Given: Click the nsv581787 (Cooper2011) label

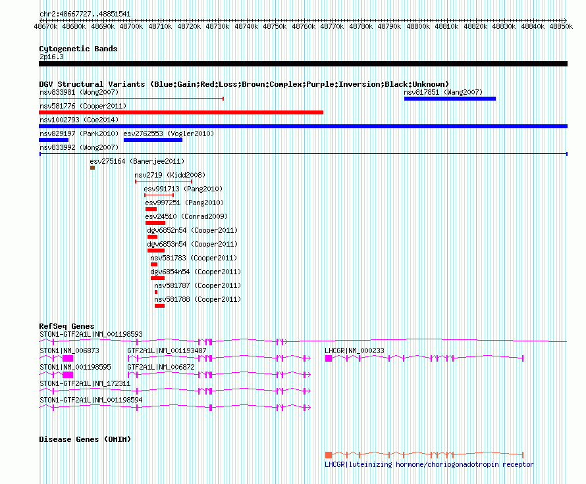Looking at the screenshot, I should click(198, 285).
